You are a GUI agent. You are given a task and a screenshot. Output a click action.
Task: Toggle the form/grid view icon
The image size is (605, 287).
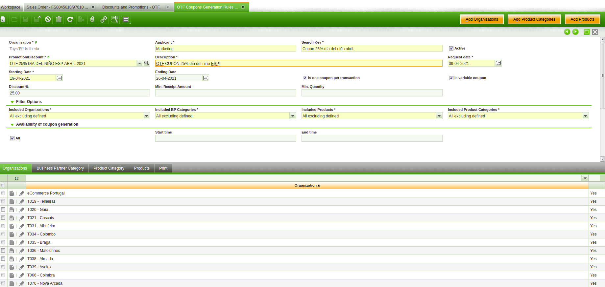(x=126, y=20)
